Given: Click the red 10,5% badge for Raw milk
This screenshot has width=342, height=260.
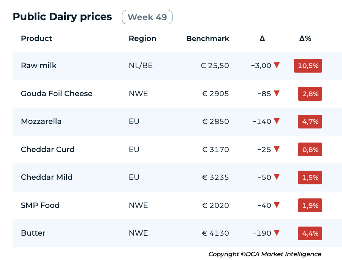Looking at the screenshot, I should (308, 66).
